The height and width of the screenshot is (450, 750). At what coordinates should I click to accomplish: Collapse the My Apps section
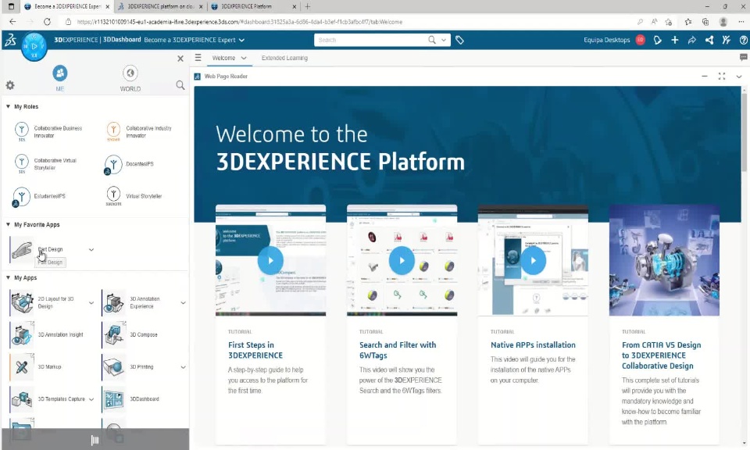(8, 277)
